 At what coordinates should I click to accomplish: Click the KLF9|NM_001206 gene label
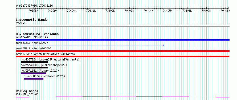(27, 94)
